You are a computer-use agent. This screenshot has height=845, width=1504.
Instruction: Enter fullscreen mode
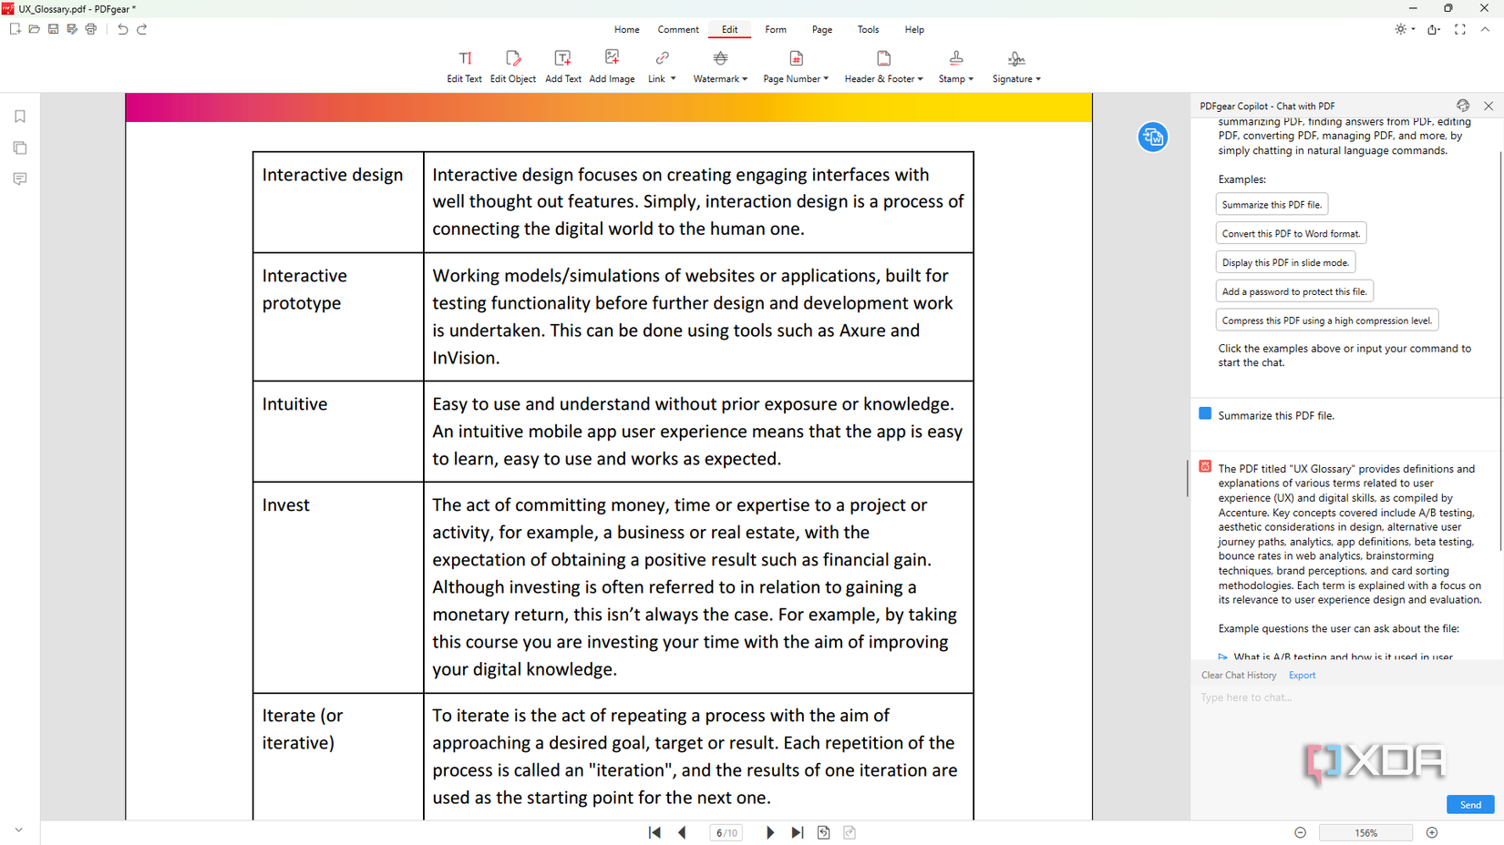tap(1460, 29)
